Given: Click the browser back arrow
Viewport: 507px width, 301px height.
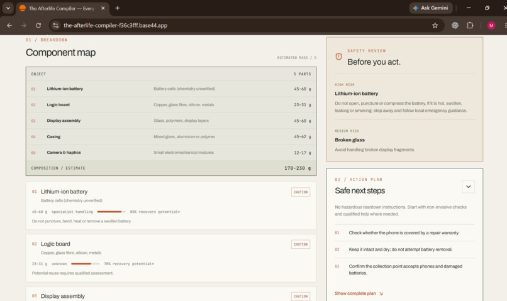Looking at the screenshot, I should (9, 26).
